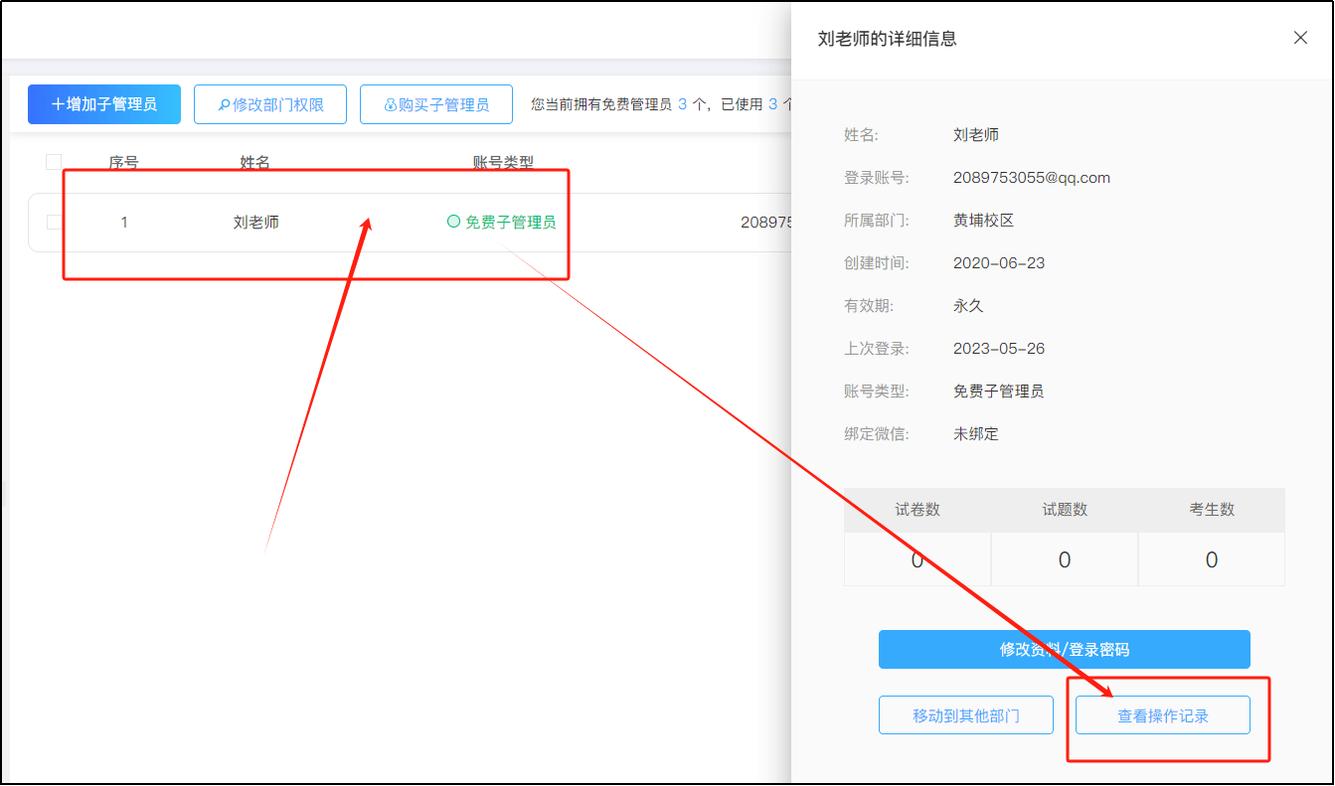
Task: Click 增加子管理员 to add sub-admin
Action: click(104, 103)
